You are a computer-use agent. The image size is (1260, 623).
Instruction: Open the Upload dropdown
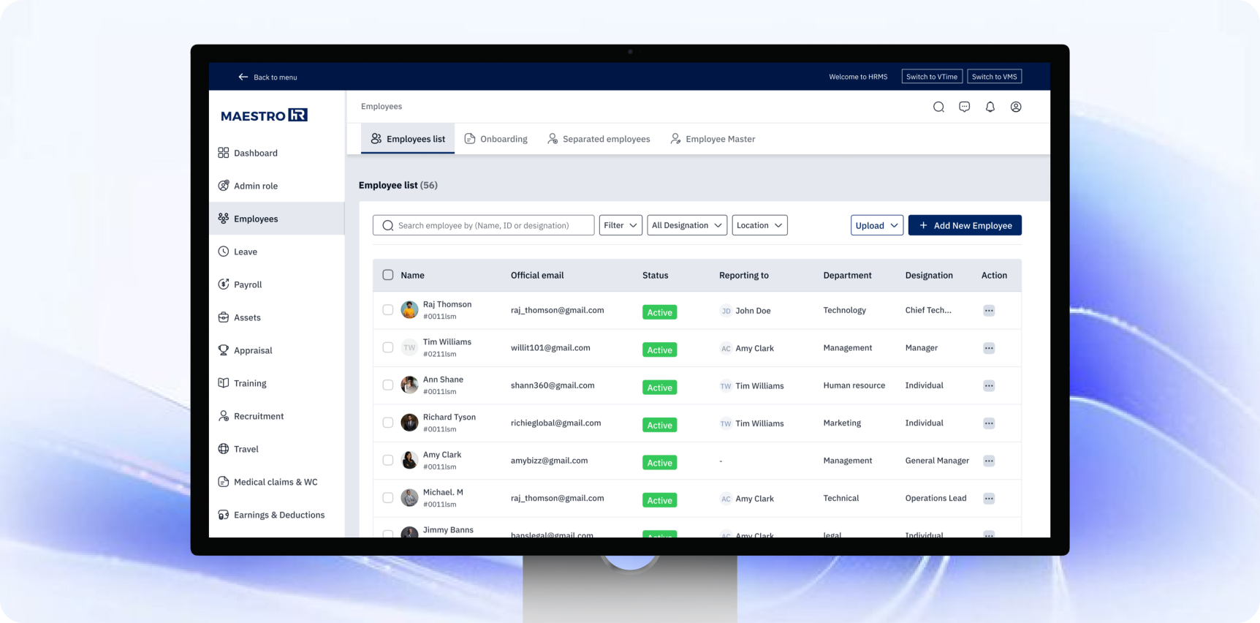[x=877, y=225]
